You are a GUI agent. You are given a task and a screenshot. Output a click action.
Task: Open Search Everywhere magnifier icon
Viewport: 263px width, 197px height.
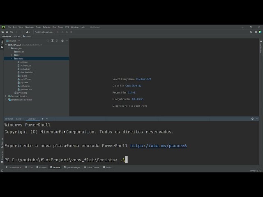click(x=251, y=32)
